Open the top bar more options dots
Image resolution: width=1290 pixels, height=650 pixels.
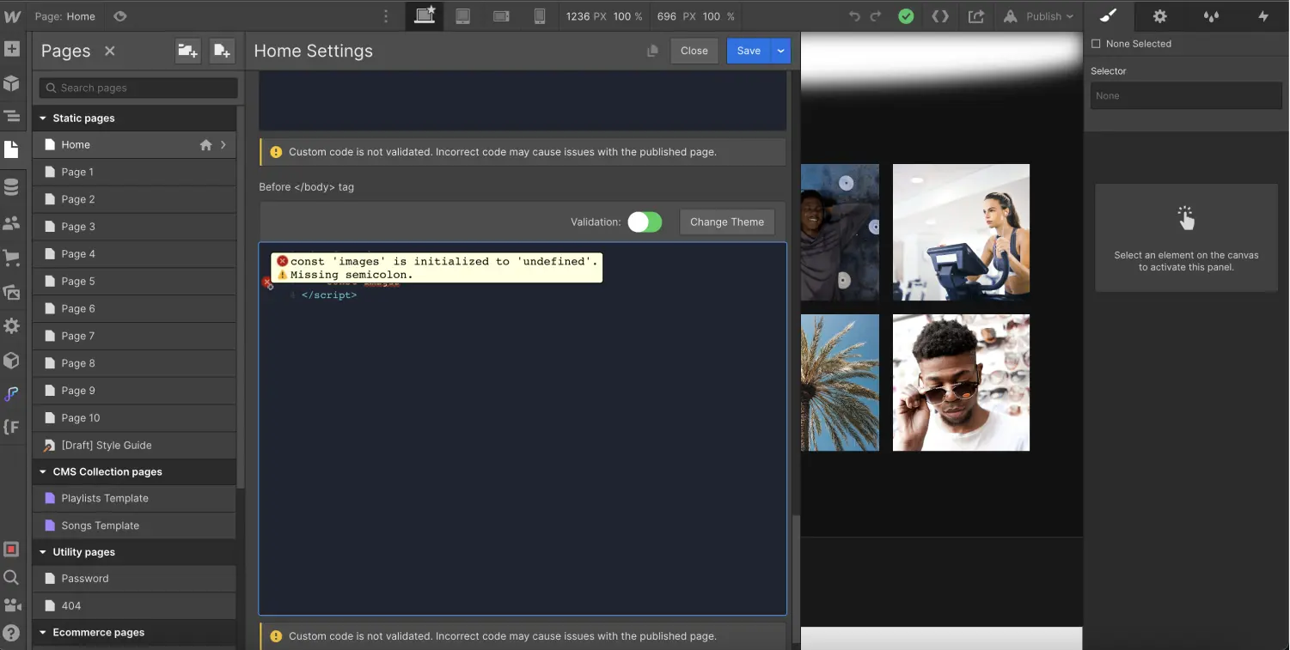pyautogui.click(x=385, y=16)
